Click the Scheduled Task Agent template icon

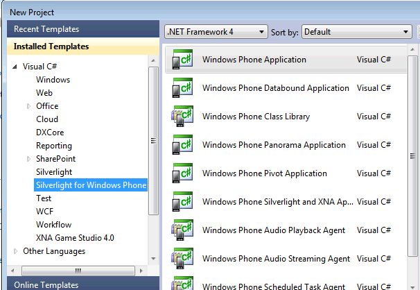pyautogui.click(x=182, y=284)
